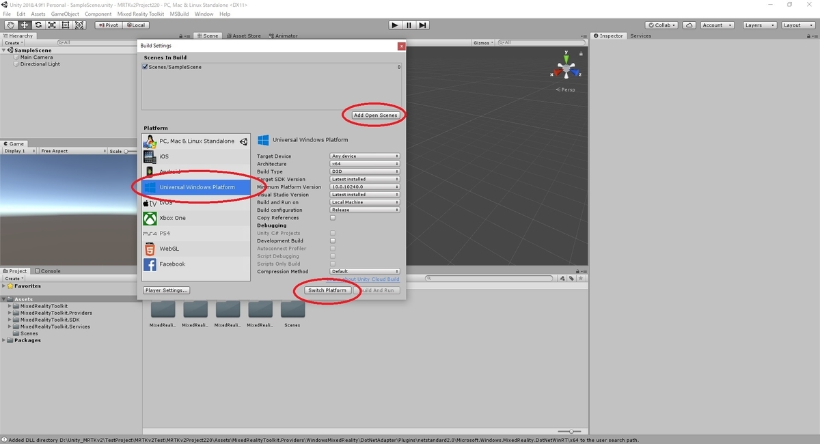
Task: Toggle the Persp projection label
Action: 566,89
